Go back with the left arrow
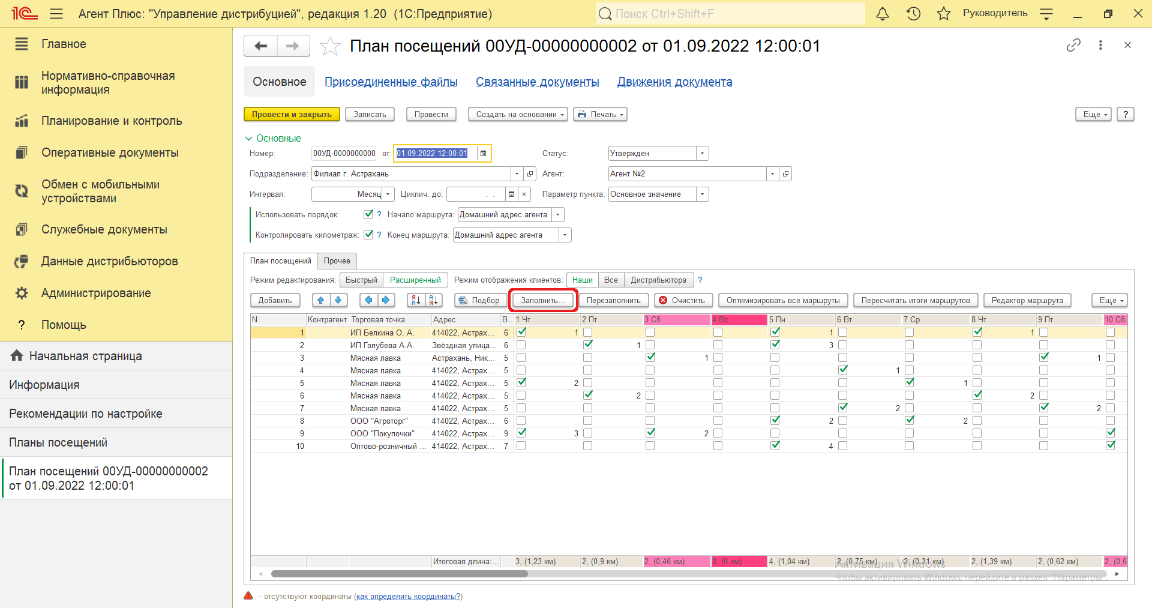The height and width of the screenshot is (608, 1152). click(x=261, y=46)
